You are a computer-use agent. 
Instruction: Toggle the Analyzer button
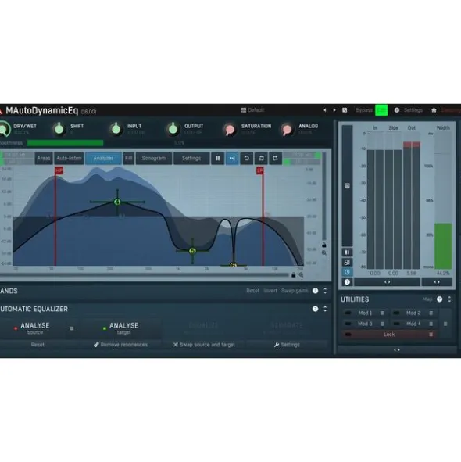[x=103, y=158]
